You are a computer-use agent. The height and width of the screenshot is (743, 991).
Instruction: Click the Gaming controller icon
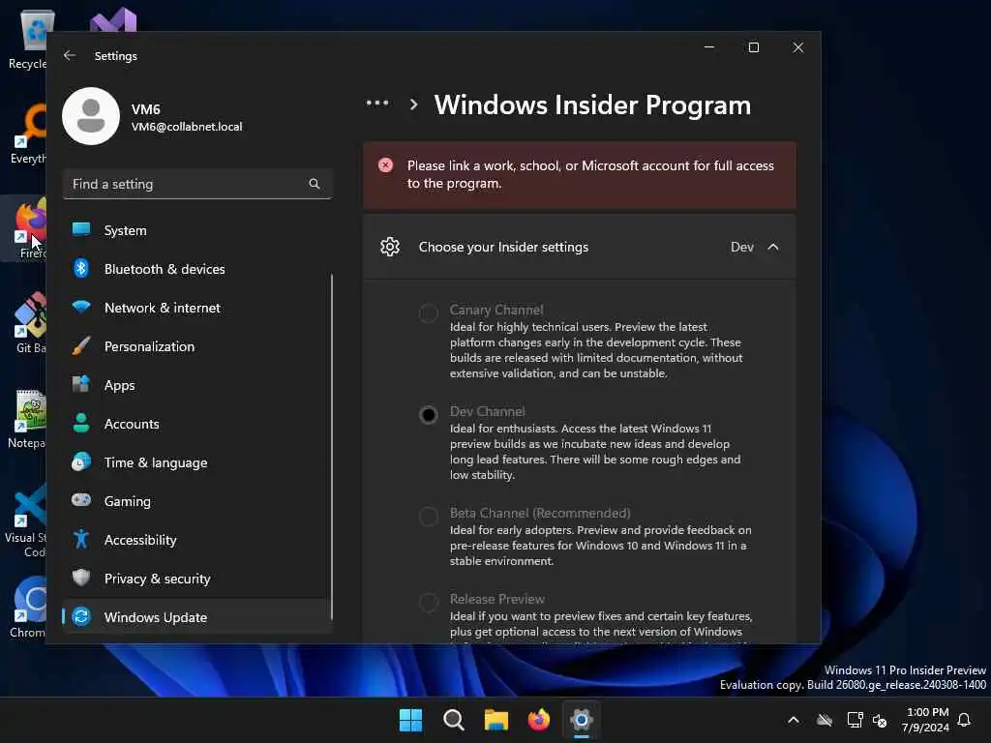81,500
